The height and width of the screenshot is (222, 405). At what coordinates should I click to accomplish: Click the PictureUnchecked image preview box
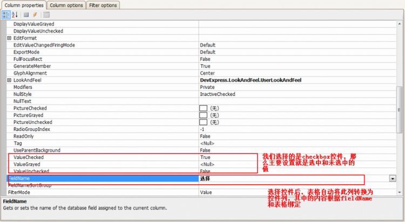[203, 122]
